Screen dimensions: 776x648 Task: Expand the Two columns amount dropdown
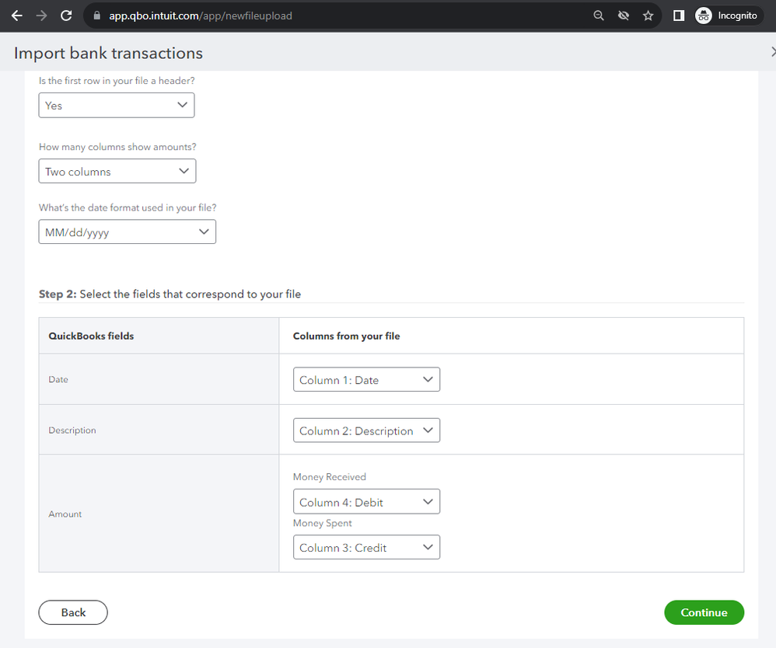[117, 172]
